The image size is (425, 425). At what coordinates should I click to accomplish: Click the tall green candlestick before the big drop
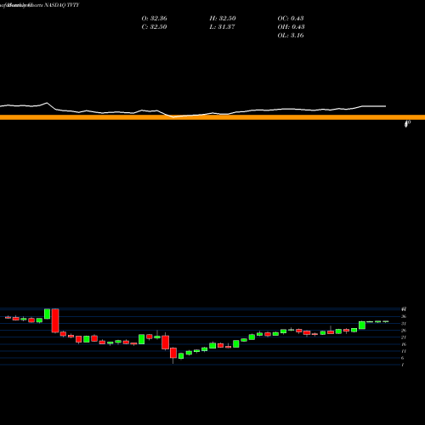tap(48, 314)
